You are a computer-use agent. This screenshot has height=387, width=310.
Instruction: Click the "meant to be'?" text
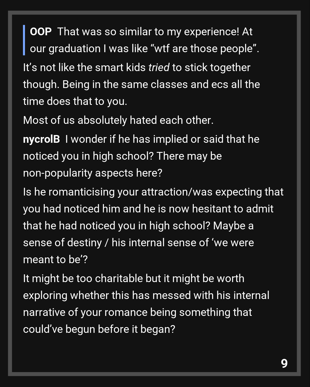pyautogui.click(x=55, y=260)
